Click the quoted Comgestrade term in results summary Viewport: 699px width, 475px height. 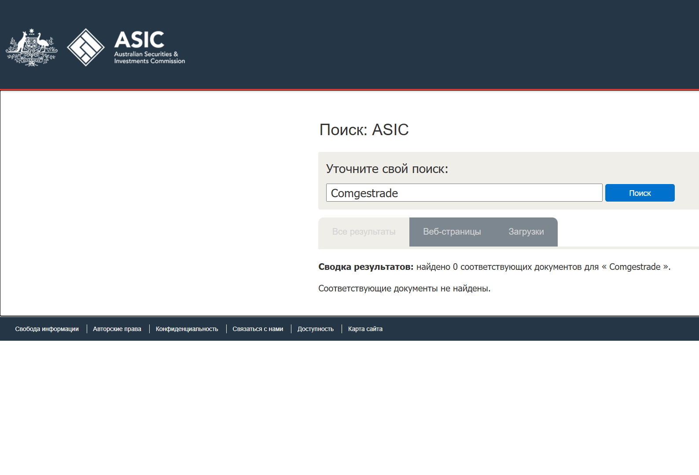(x=634, y=267)
